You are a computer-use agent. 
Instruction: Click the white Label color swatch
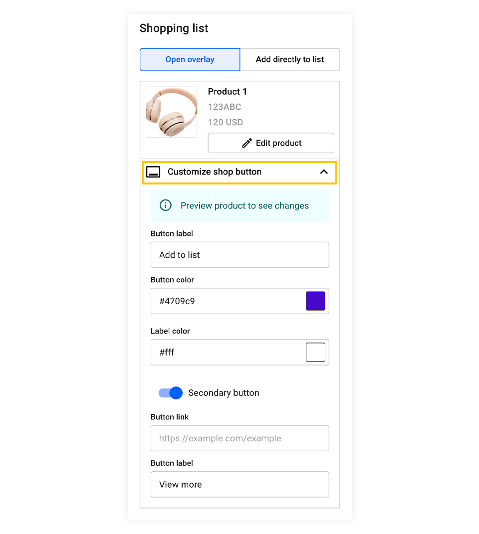pos(315,352)
